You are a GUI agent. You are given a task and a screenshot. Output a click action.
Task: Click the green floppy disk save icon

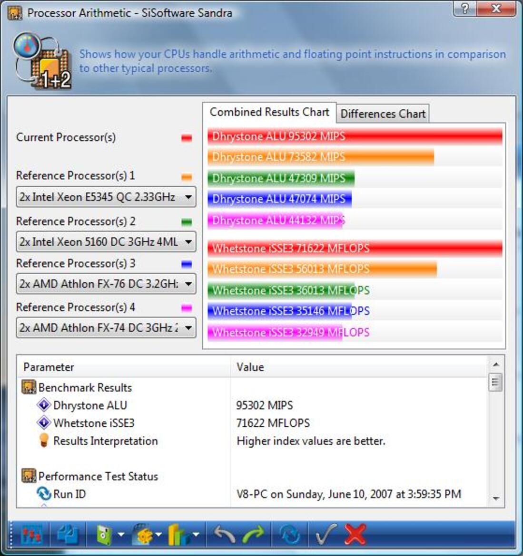point(104,535)
